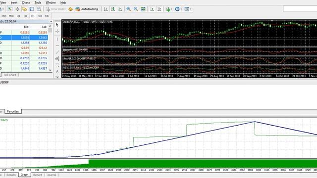Open the templates dropdown
Viewport: 317px width, 178px height.
pos(188,9)
